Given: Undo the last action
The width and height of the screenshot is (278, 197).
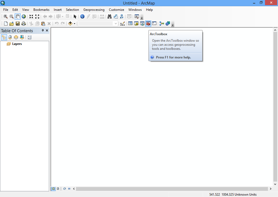Looking at the screenshot, I should [x=56, y=24].
